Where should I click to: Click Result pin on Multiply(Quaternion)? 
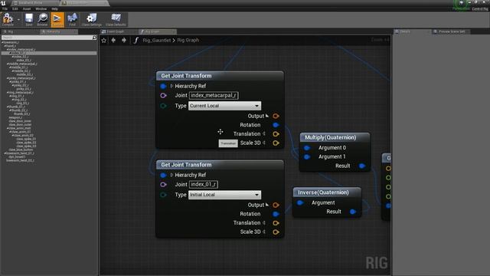362,166
